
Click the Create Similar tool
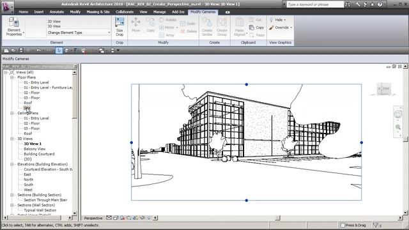tap(207, 27)
